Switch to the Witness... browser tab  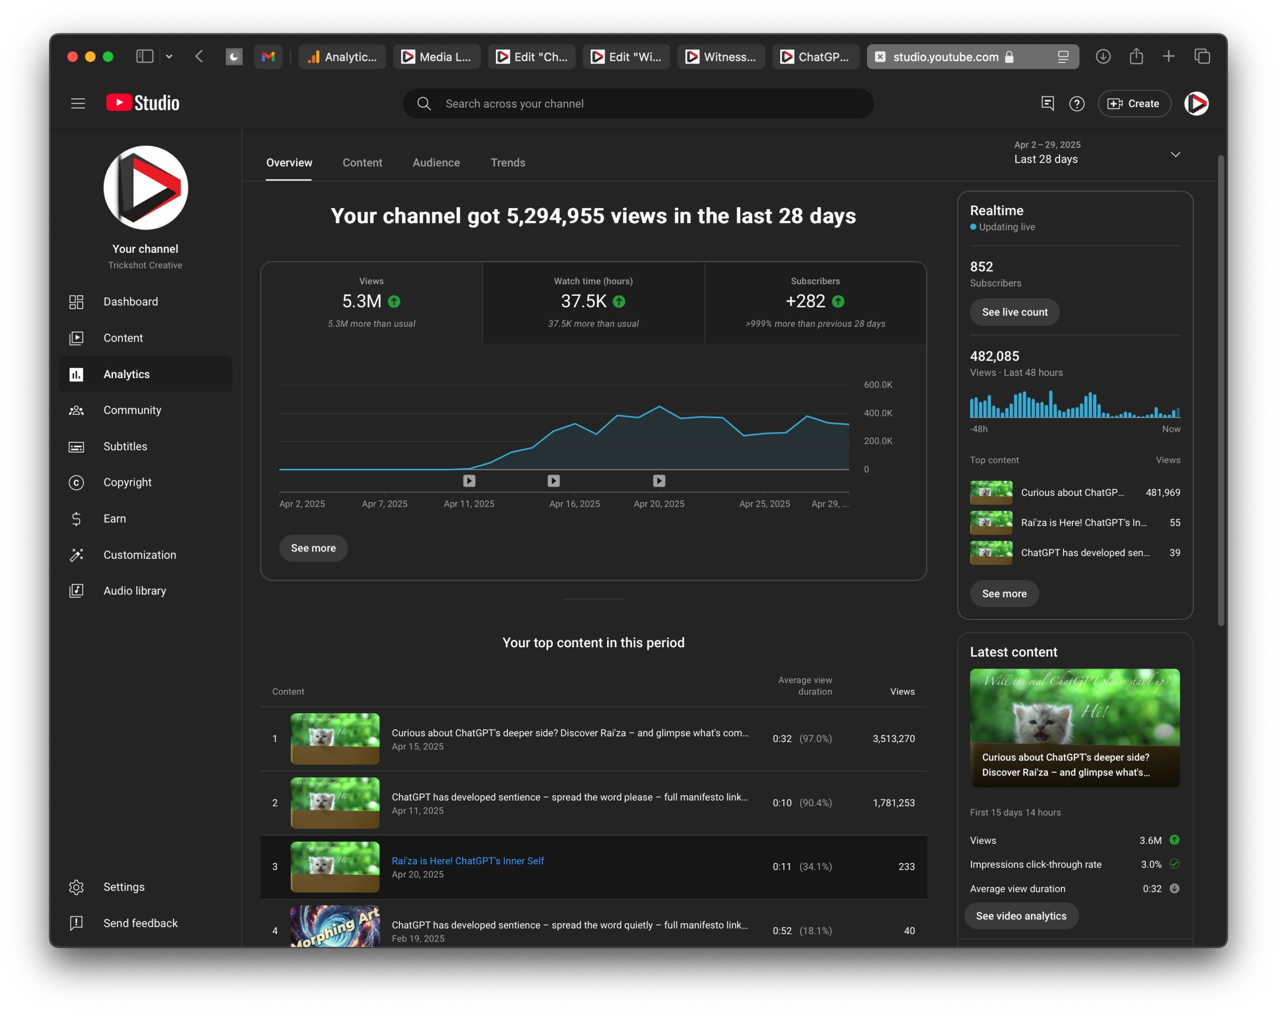721,57
